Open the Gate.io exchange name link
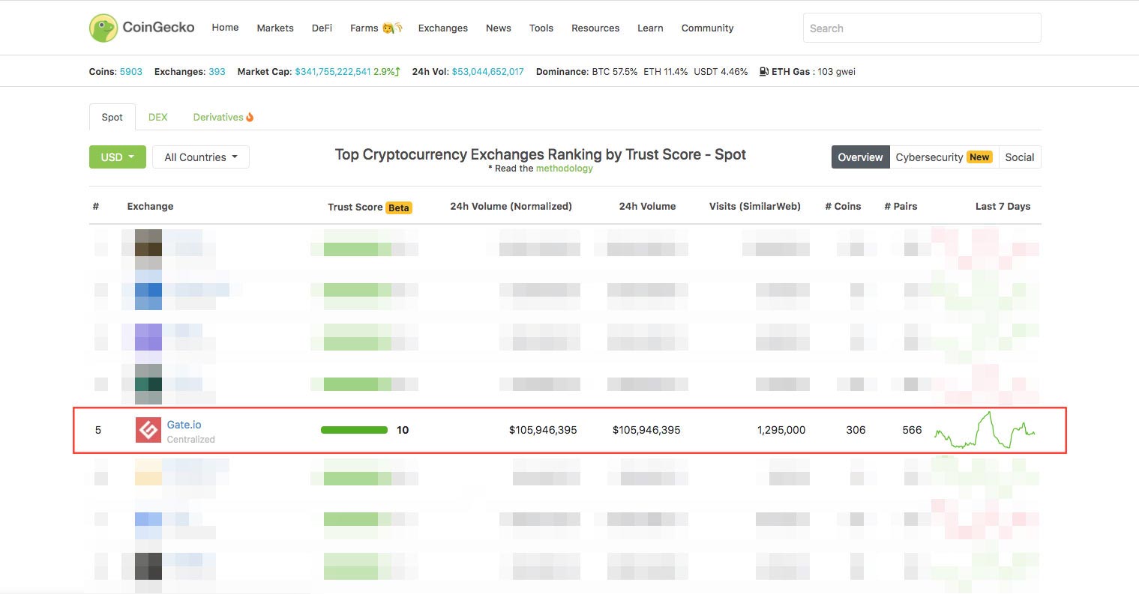Viewport: 1139px width, 594px height. pyautogui.click(x=184, y=425)
